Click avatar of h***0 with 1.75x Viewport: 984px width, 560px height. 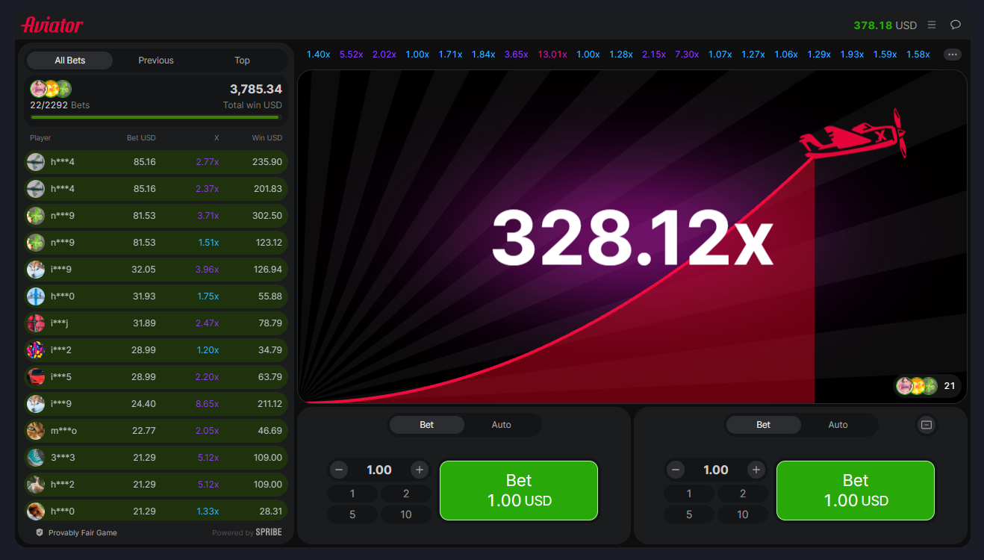(35, 296)
